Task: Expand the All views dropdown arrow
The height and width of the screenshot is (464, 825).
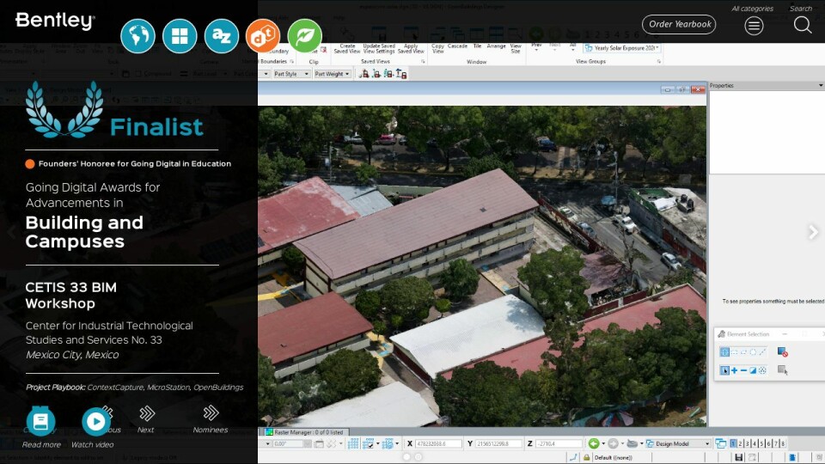Action: (573, 51)
